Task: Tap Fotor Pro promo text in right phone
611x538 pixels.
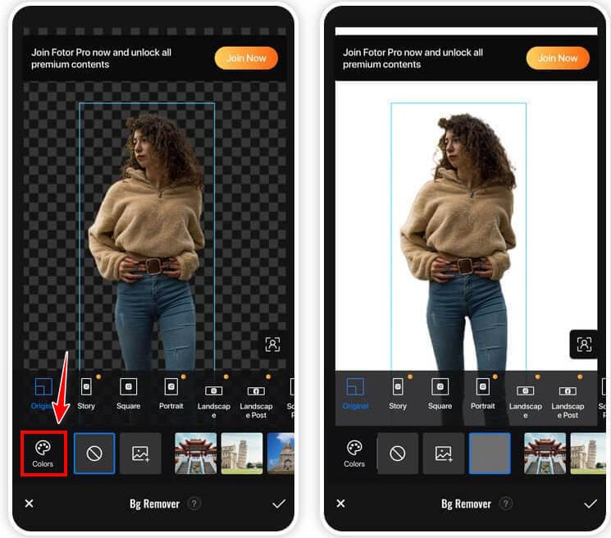Action: 413,58
